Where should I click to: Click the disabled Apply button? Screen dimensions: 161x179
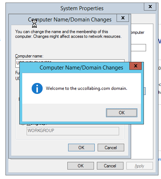(140, 166)
